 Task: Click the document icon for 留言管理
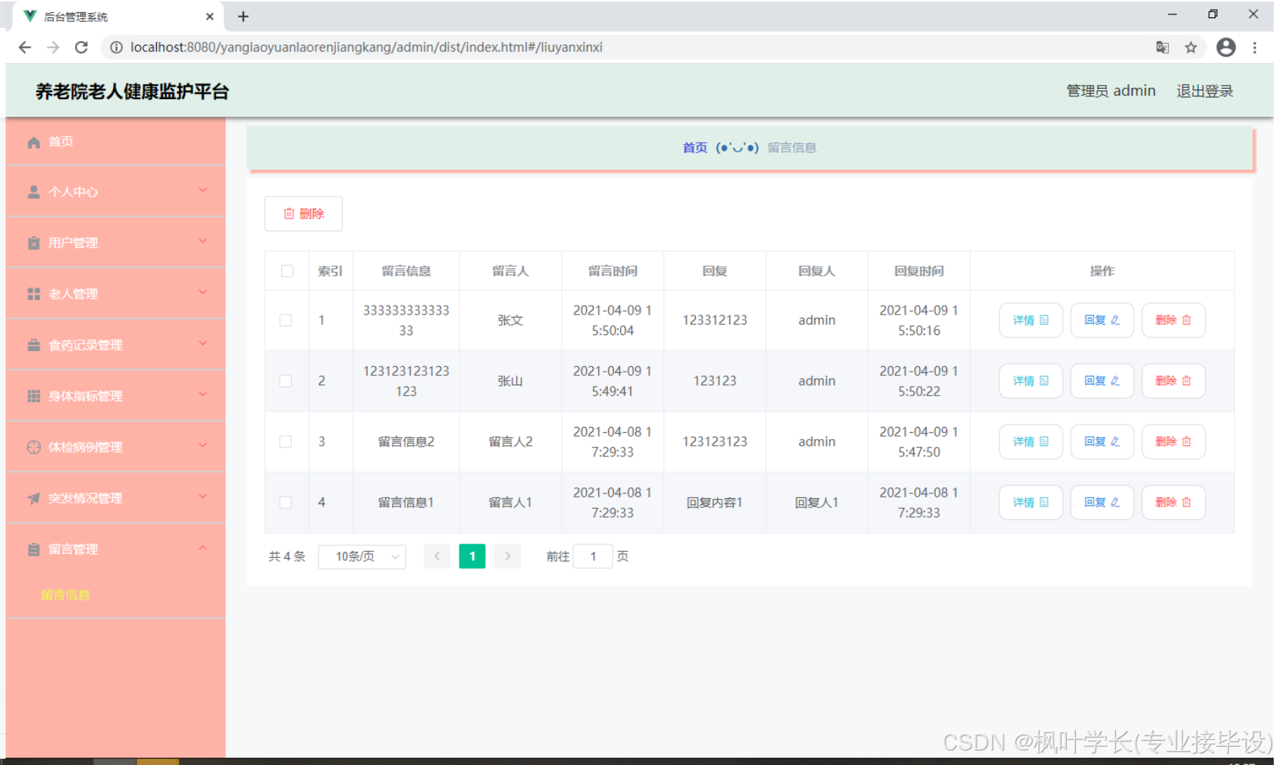coord(33,550)
